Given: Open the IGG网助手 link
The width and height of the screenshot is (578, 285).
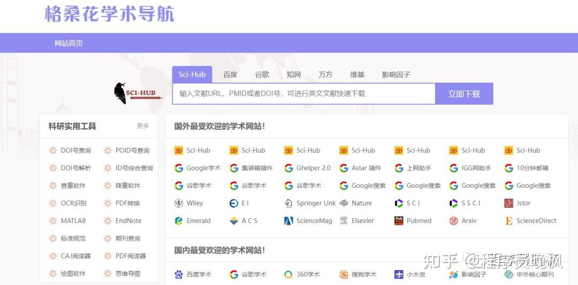Looking at the screenshot, I should (476, 168).
